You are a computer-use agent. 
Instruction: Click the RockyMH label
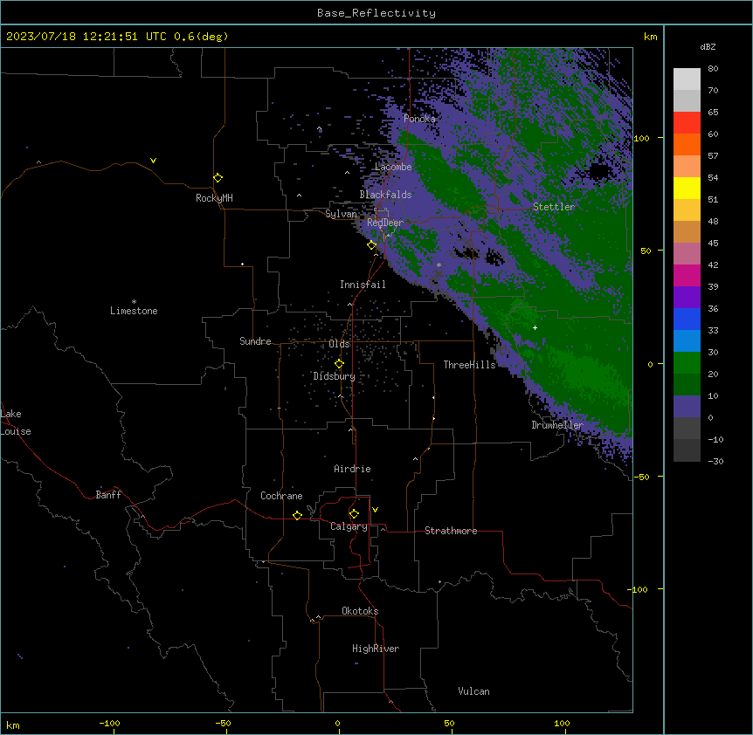coord(214,198)
